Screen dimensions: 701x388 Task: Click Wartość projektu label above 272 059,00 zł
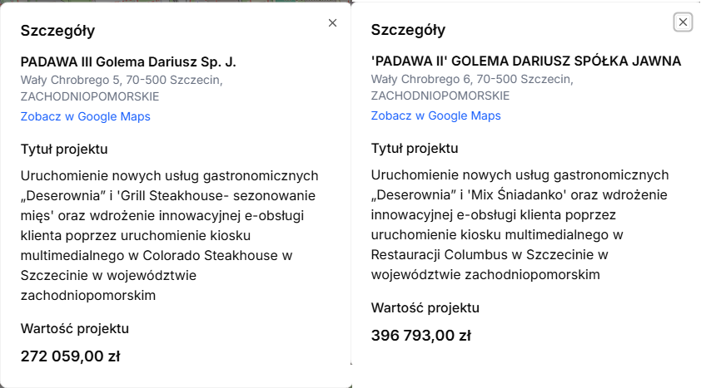[x=75, y=328]
